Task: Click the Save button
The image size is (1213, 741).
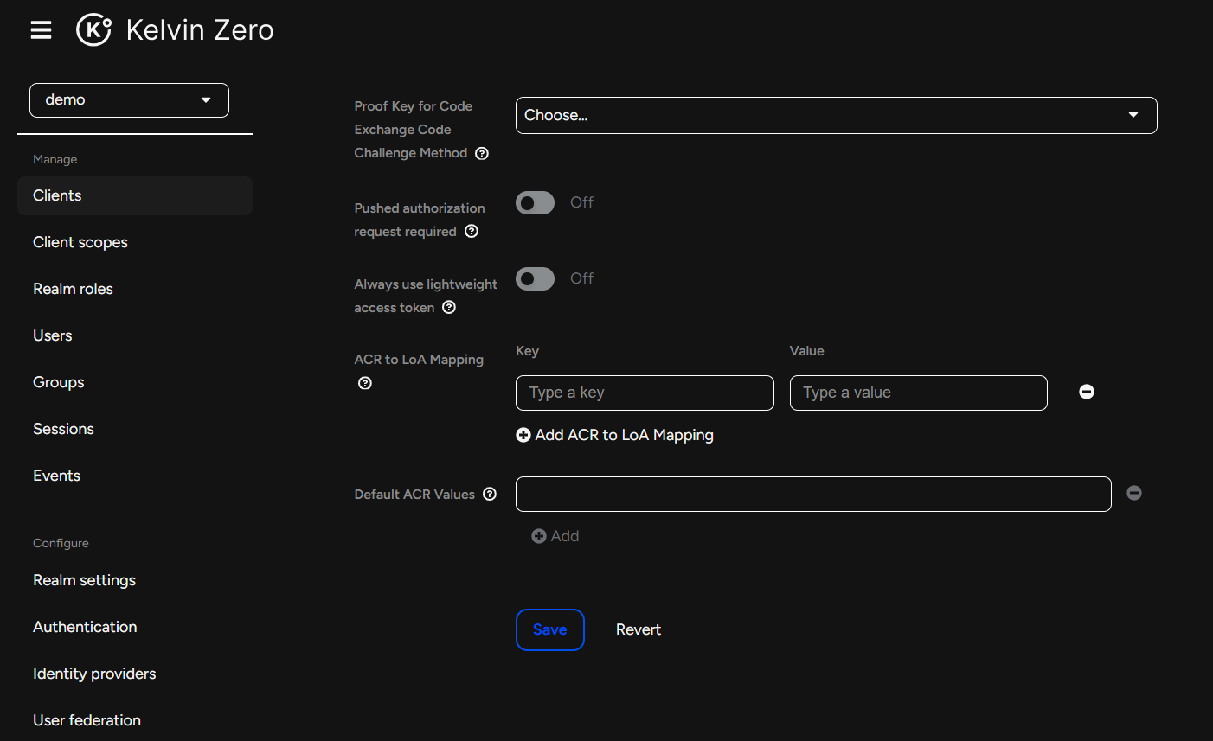Action: click(x=549, y=629)
